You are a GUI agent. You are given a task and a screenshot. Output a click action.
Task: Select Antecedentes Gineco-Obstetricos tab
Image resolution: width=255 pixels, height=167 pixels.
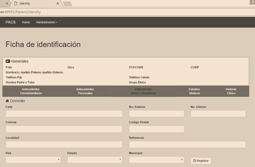[143, 91]
